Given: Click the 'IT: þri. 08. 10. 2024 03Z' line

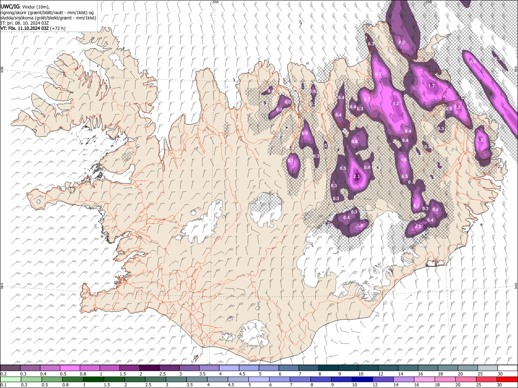Looking at the screenshot, I should point(24,23).
